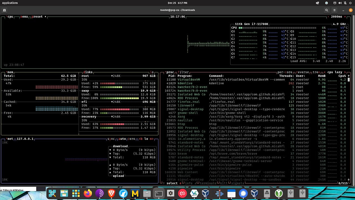Open the red circular app icon in dock
This screenshot has width=355, height=200.
pos(182,193)
